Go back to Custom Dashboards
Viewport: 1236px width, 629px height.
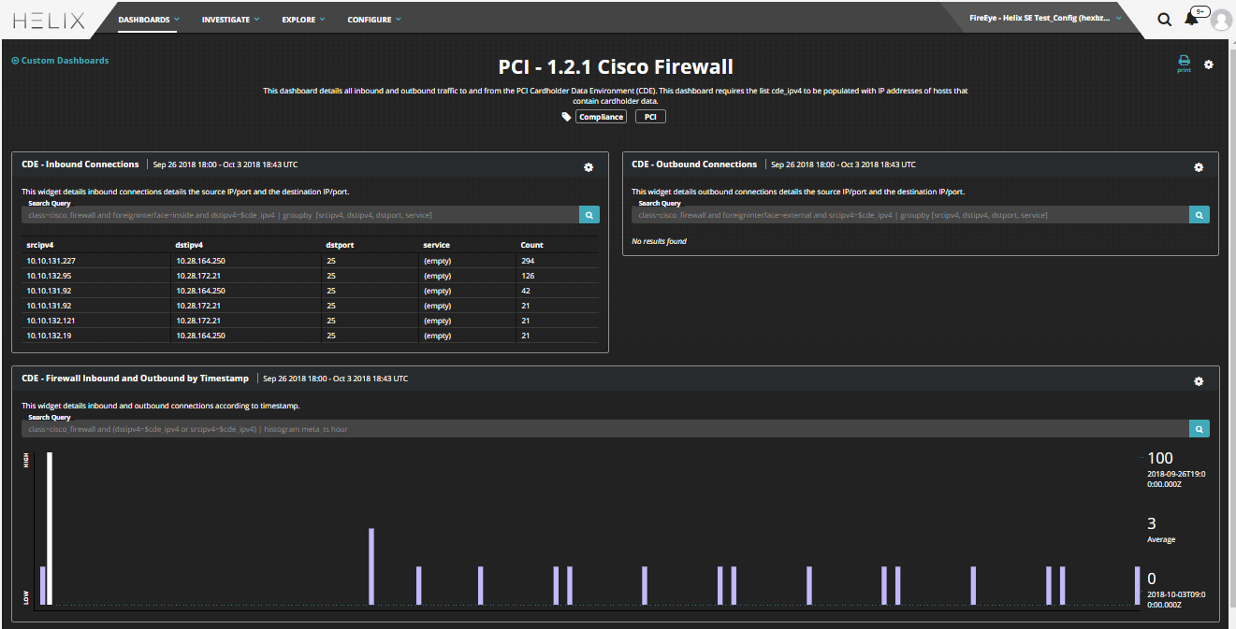pos(60,61)
